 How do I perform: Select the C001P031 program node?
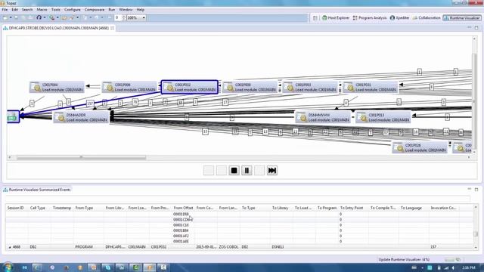coord(370,87)
